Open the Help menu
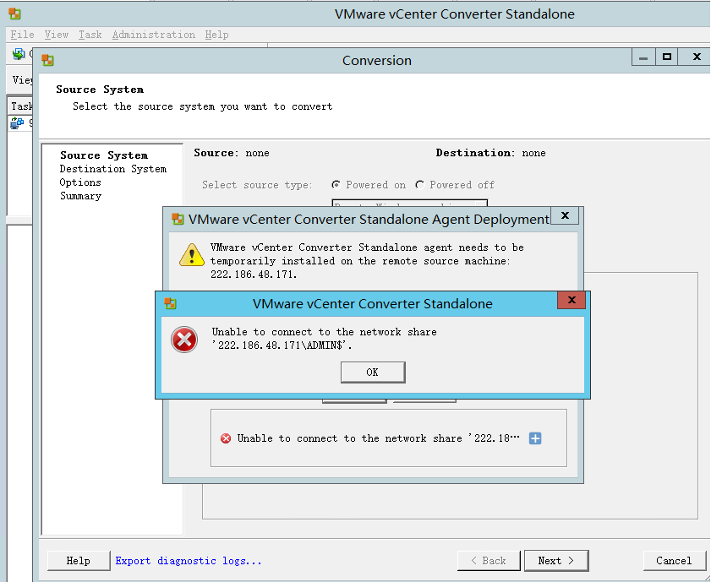The width and height of the screenshot is (711, 582). tap(216, 35)
